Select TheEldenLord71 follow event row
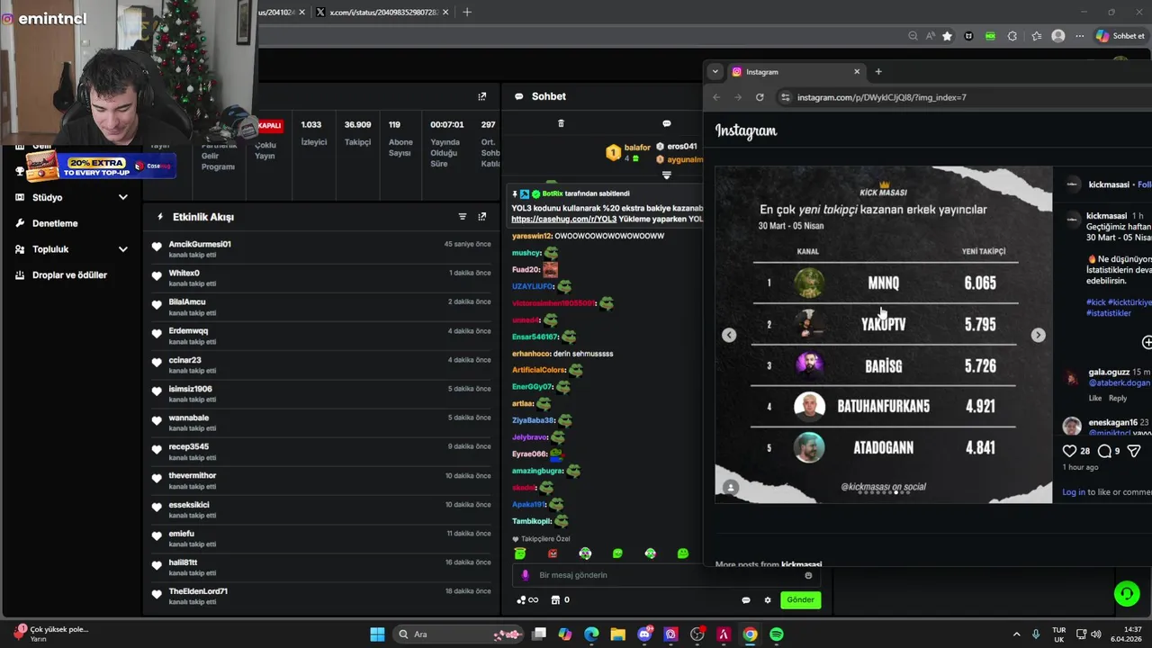Viewport: 1152px width, 648px height. click(x=322, y=596)
